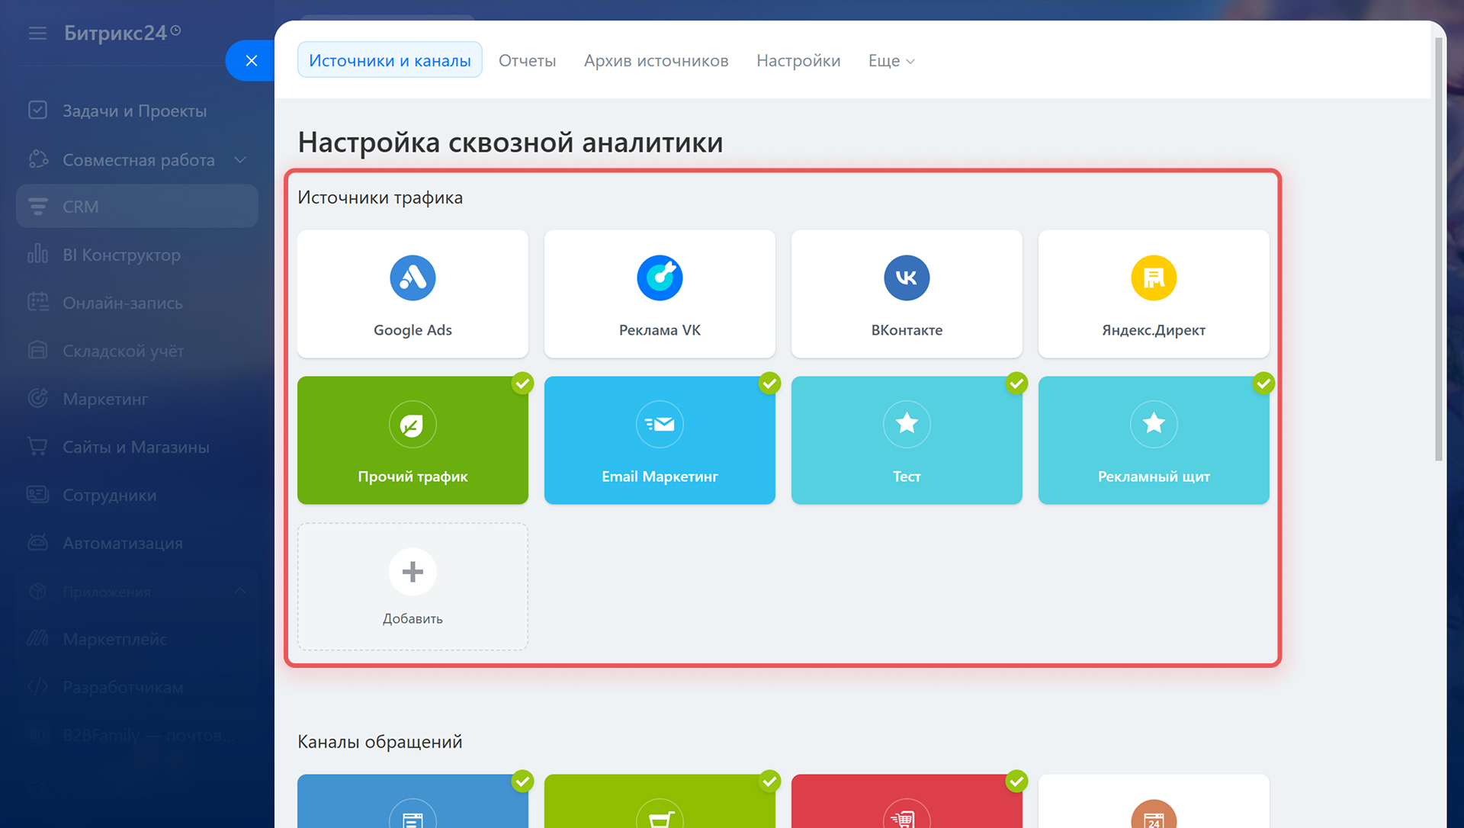Switch to the Отчеты tab
Viewport: 1464px width, 828px height.
pos(527,61)
